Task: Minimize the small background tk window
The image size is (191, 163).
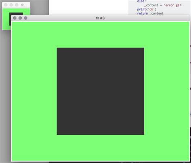Action: click(x=11, y=5)
